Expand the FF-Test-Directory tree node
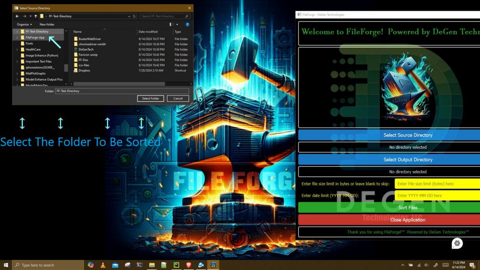Viewport: 480px width, 270px height. point(17,32)
